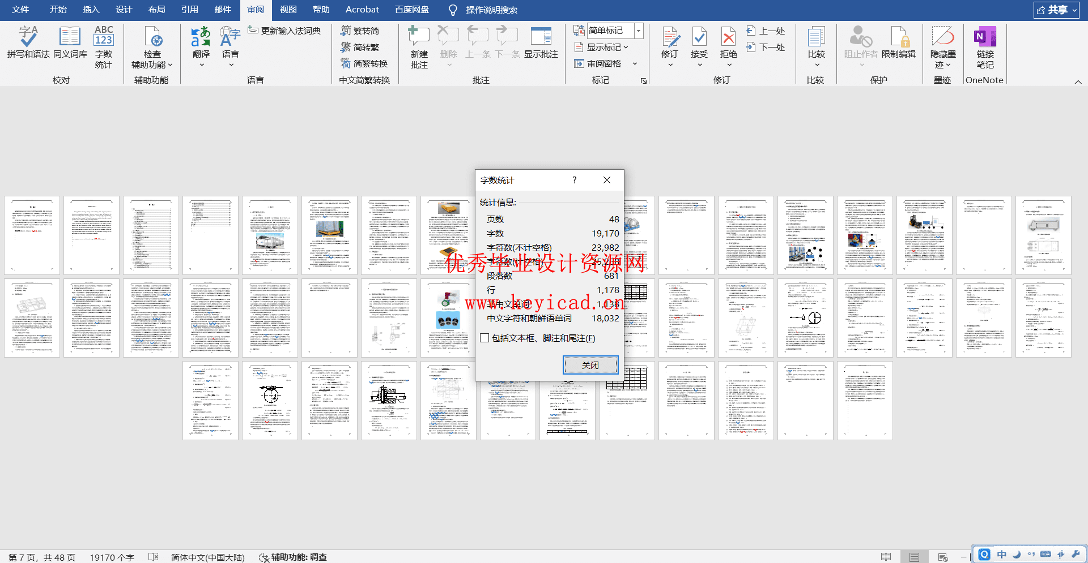The image size is (1088, 563).
Task: Open the File (文件) tab
Action: (20, 10)
